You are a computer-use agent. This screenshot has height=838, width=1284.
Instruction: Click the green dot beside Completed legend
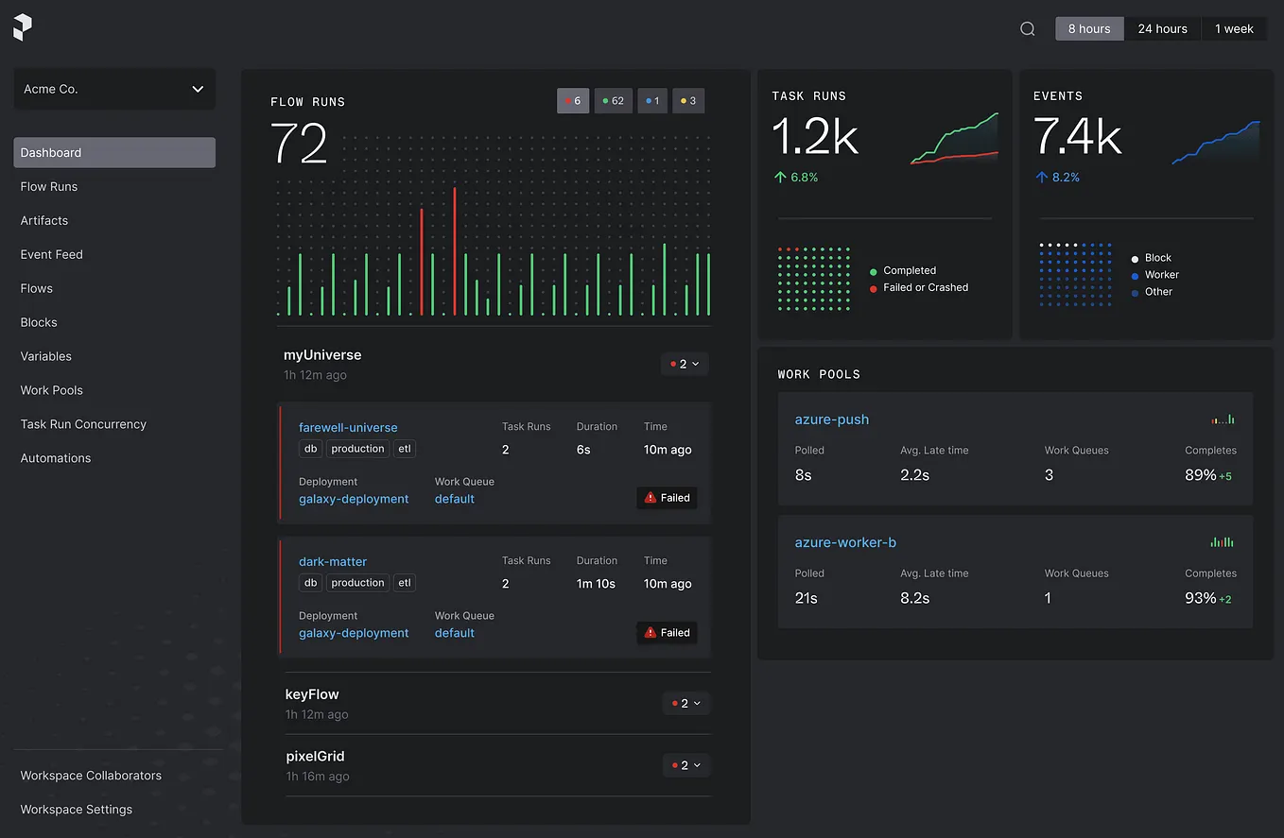[x=872, y=270]
